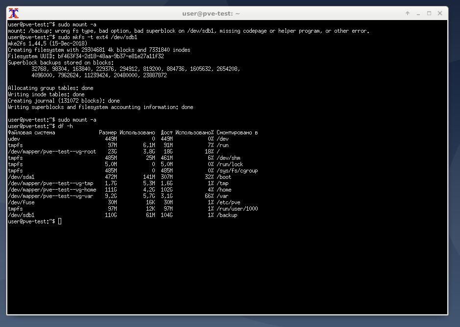Open the xterm window menu icon
Screen dimensions: 460x327
pos(15,13)
